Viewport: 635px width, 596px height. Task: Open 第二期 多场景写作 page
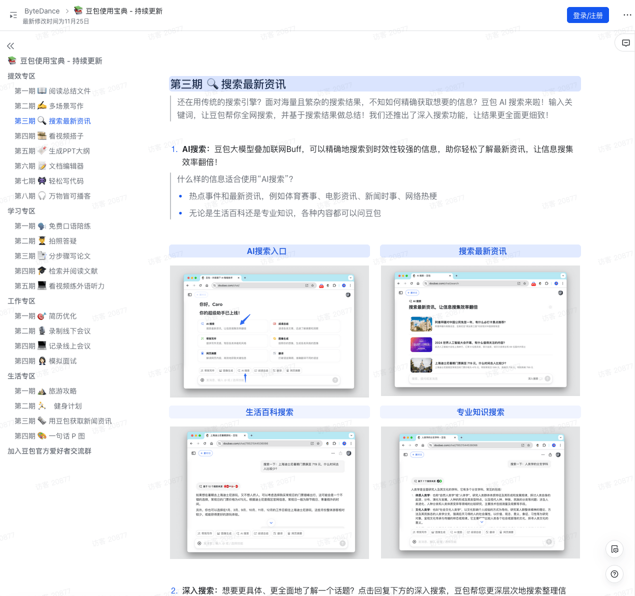click(49, 106)
